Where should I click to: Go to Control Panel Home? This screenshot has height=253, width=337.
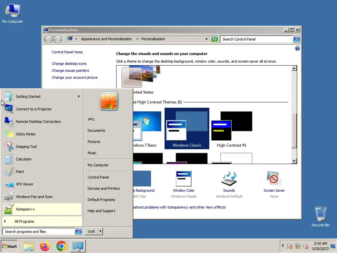(x=67, y=52)
